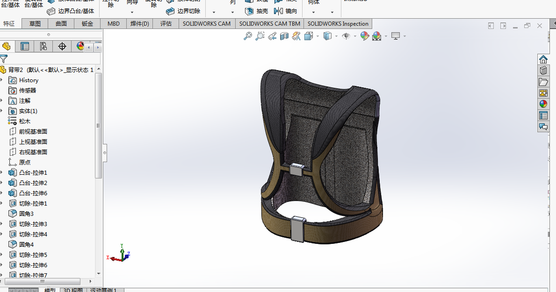Expand the History folder in feature tree
This screenshot has height=292, width=556.
coord(2,80)
